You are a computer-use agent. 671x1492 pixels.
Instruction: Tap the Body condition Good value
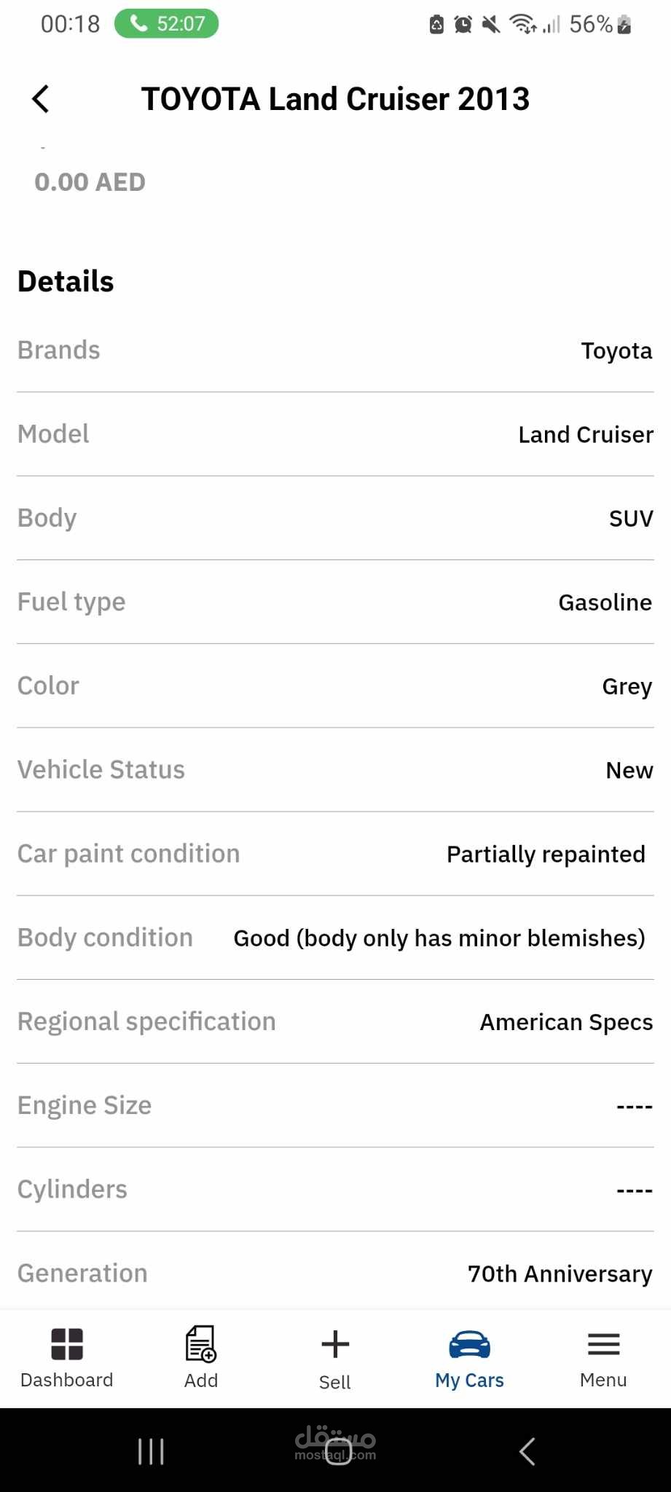[439, 938]
